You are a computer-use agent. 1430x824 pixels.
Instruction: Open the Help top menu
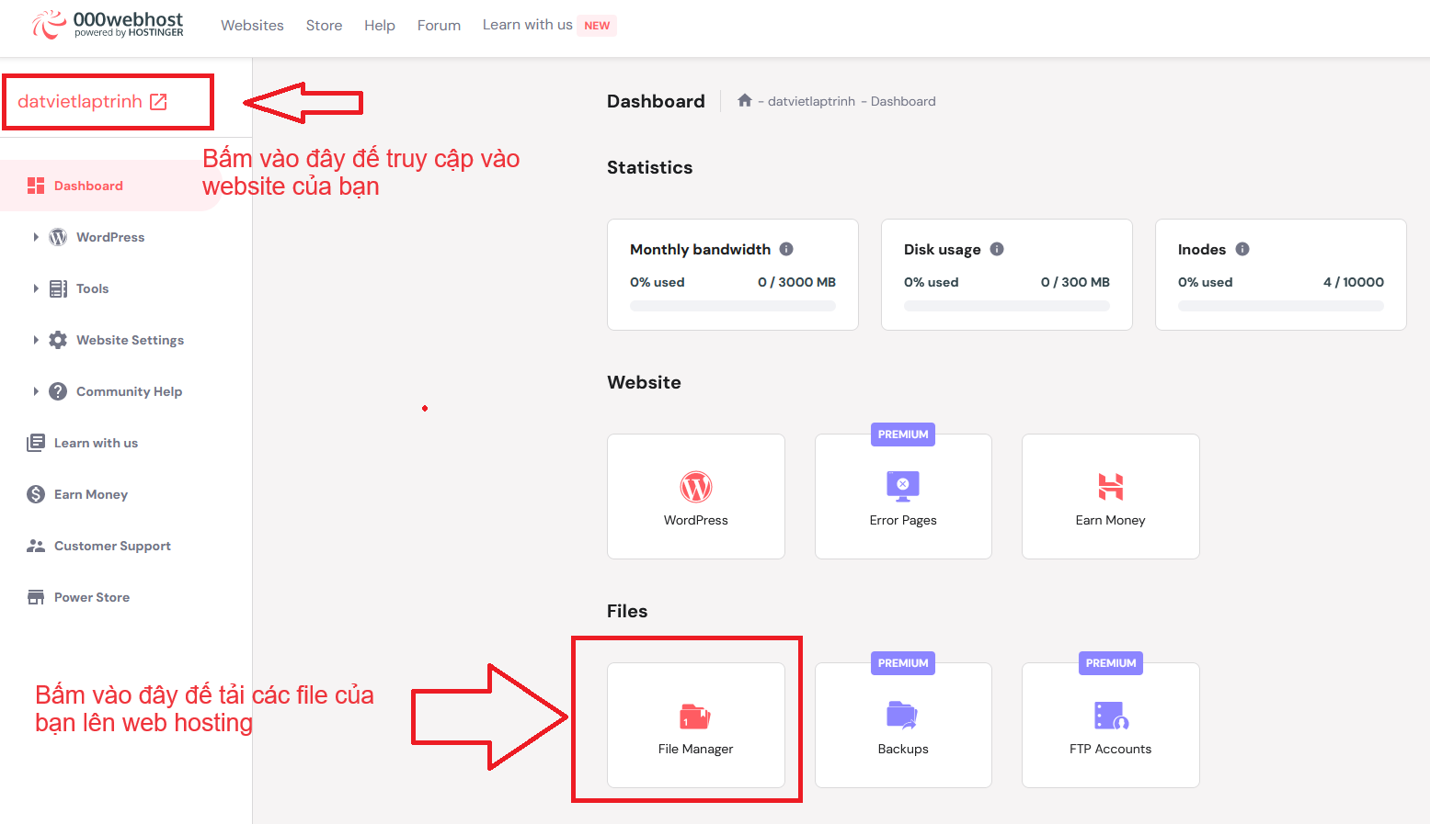point(380,26)
